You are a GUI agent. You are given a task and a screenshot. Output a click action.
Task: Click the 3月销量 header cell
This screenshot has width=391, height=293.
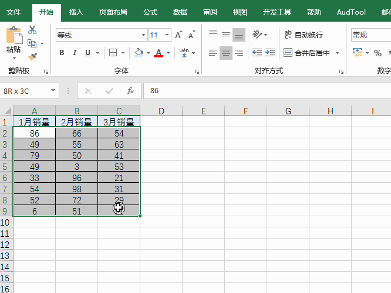coord(119,122)
